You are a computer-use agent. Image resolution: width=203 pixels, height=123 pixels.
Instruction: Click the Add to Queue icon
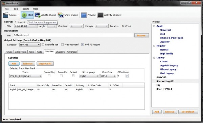tap(38, 15)
